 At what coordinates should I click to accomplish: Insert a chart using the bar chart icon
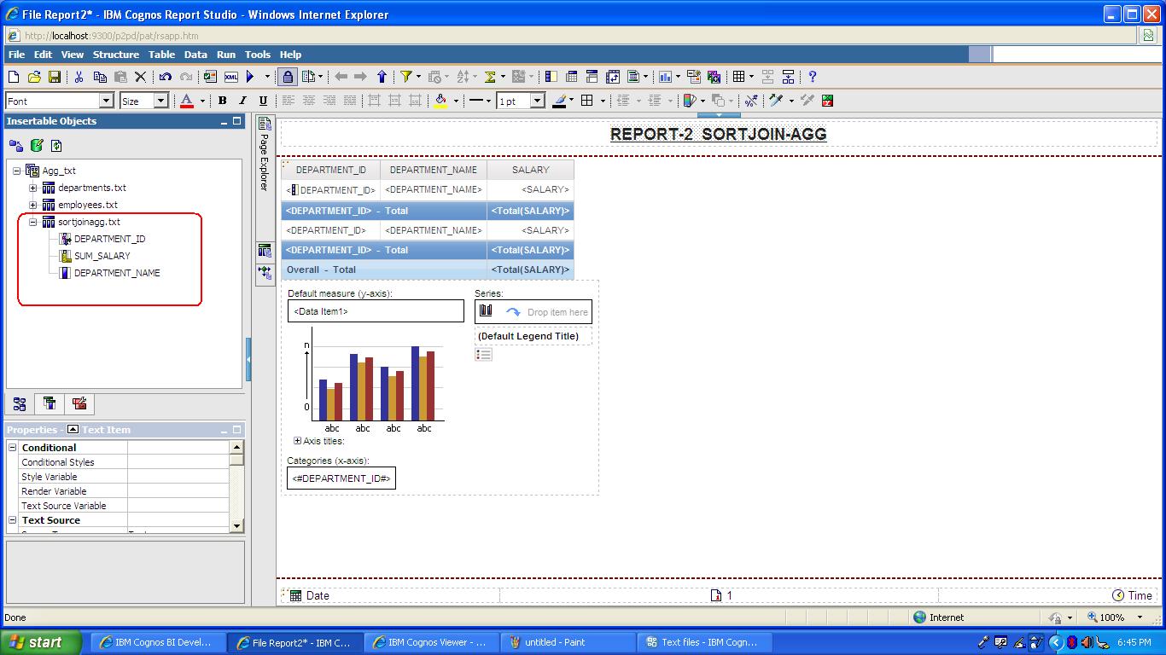[665, 77]
